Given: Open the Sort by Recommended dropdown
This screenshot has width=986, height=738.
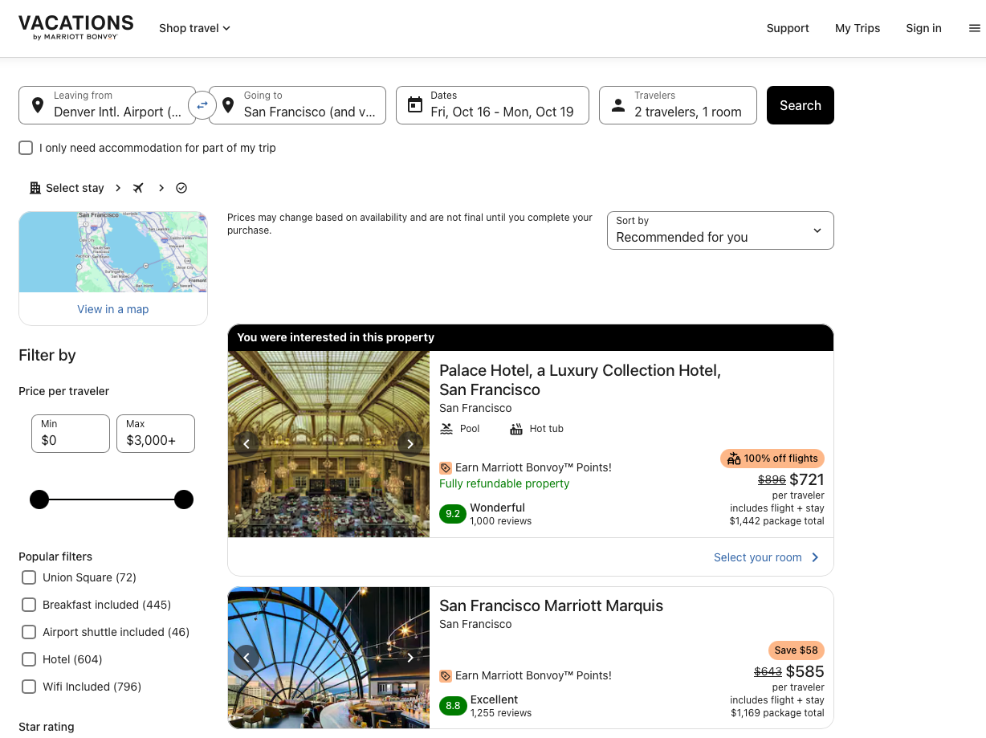Looking at the screenshot, I should 720,230.
